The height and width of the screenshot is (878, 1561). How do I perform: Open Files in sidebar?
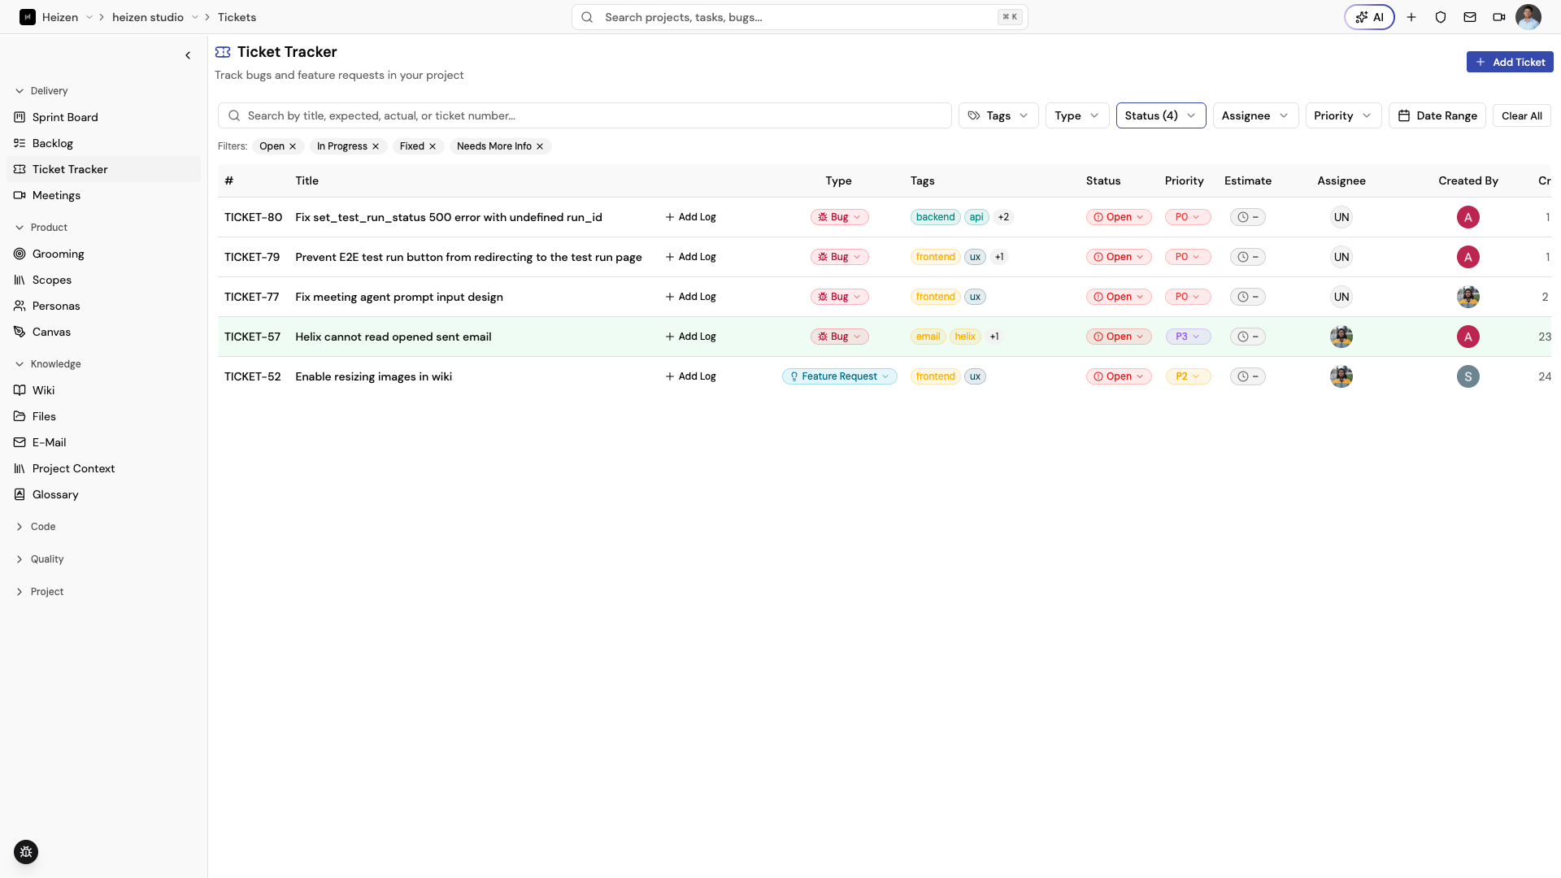point(103,416)
